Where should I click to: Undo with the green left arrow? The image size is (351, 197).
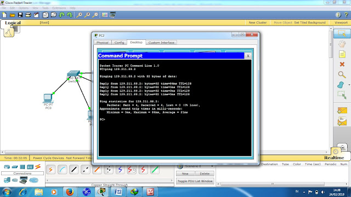click(62, 15)
